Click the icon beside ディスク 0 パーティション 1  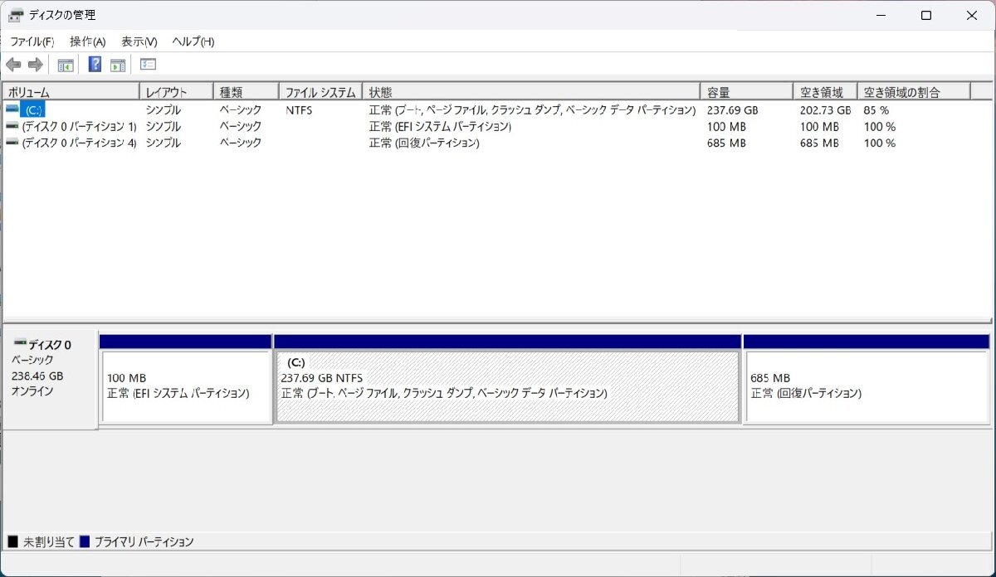12,126
